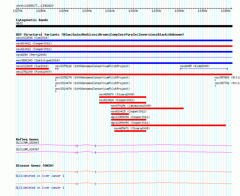Open the nsv470184 (Jakobsson2008) variant label
This screenshot has height=196, width=240.
131,106
